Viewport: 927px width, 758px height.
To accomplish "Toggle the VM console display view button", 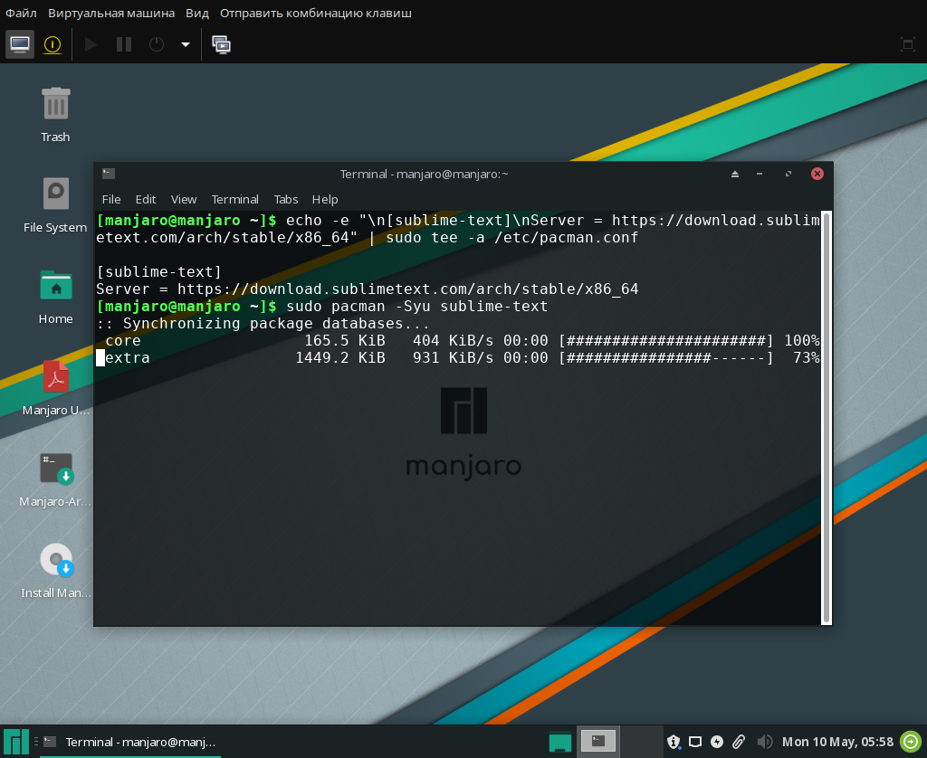I will pos(20,43).
